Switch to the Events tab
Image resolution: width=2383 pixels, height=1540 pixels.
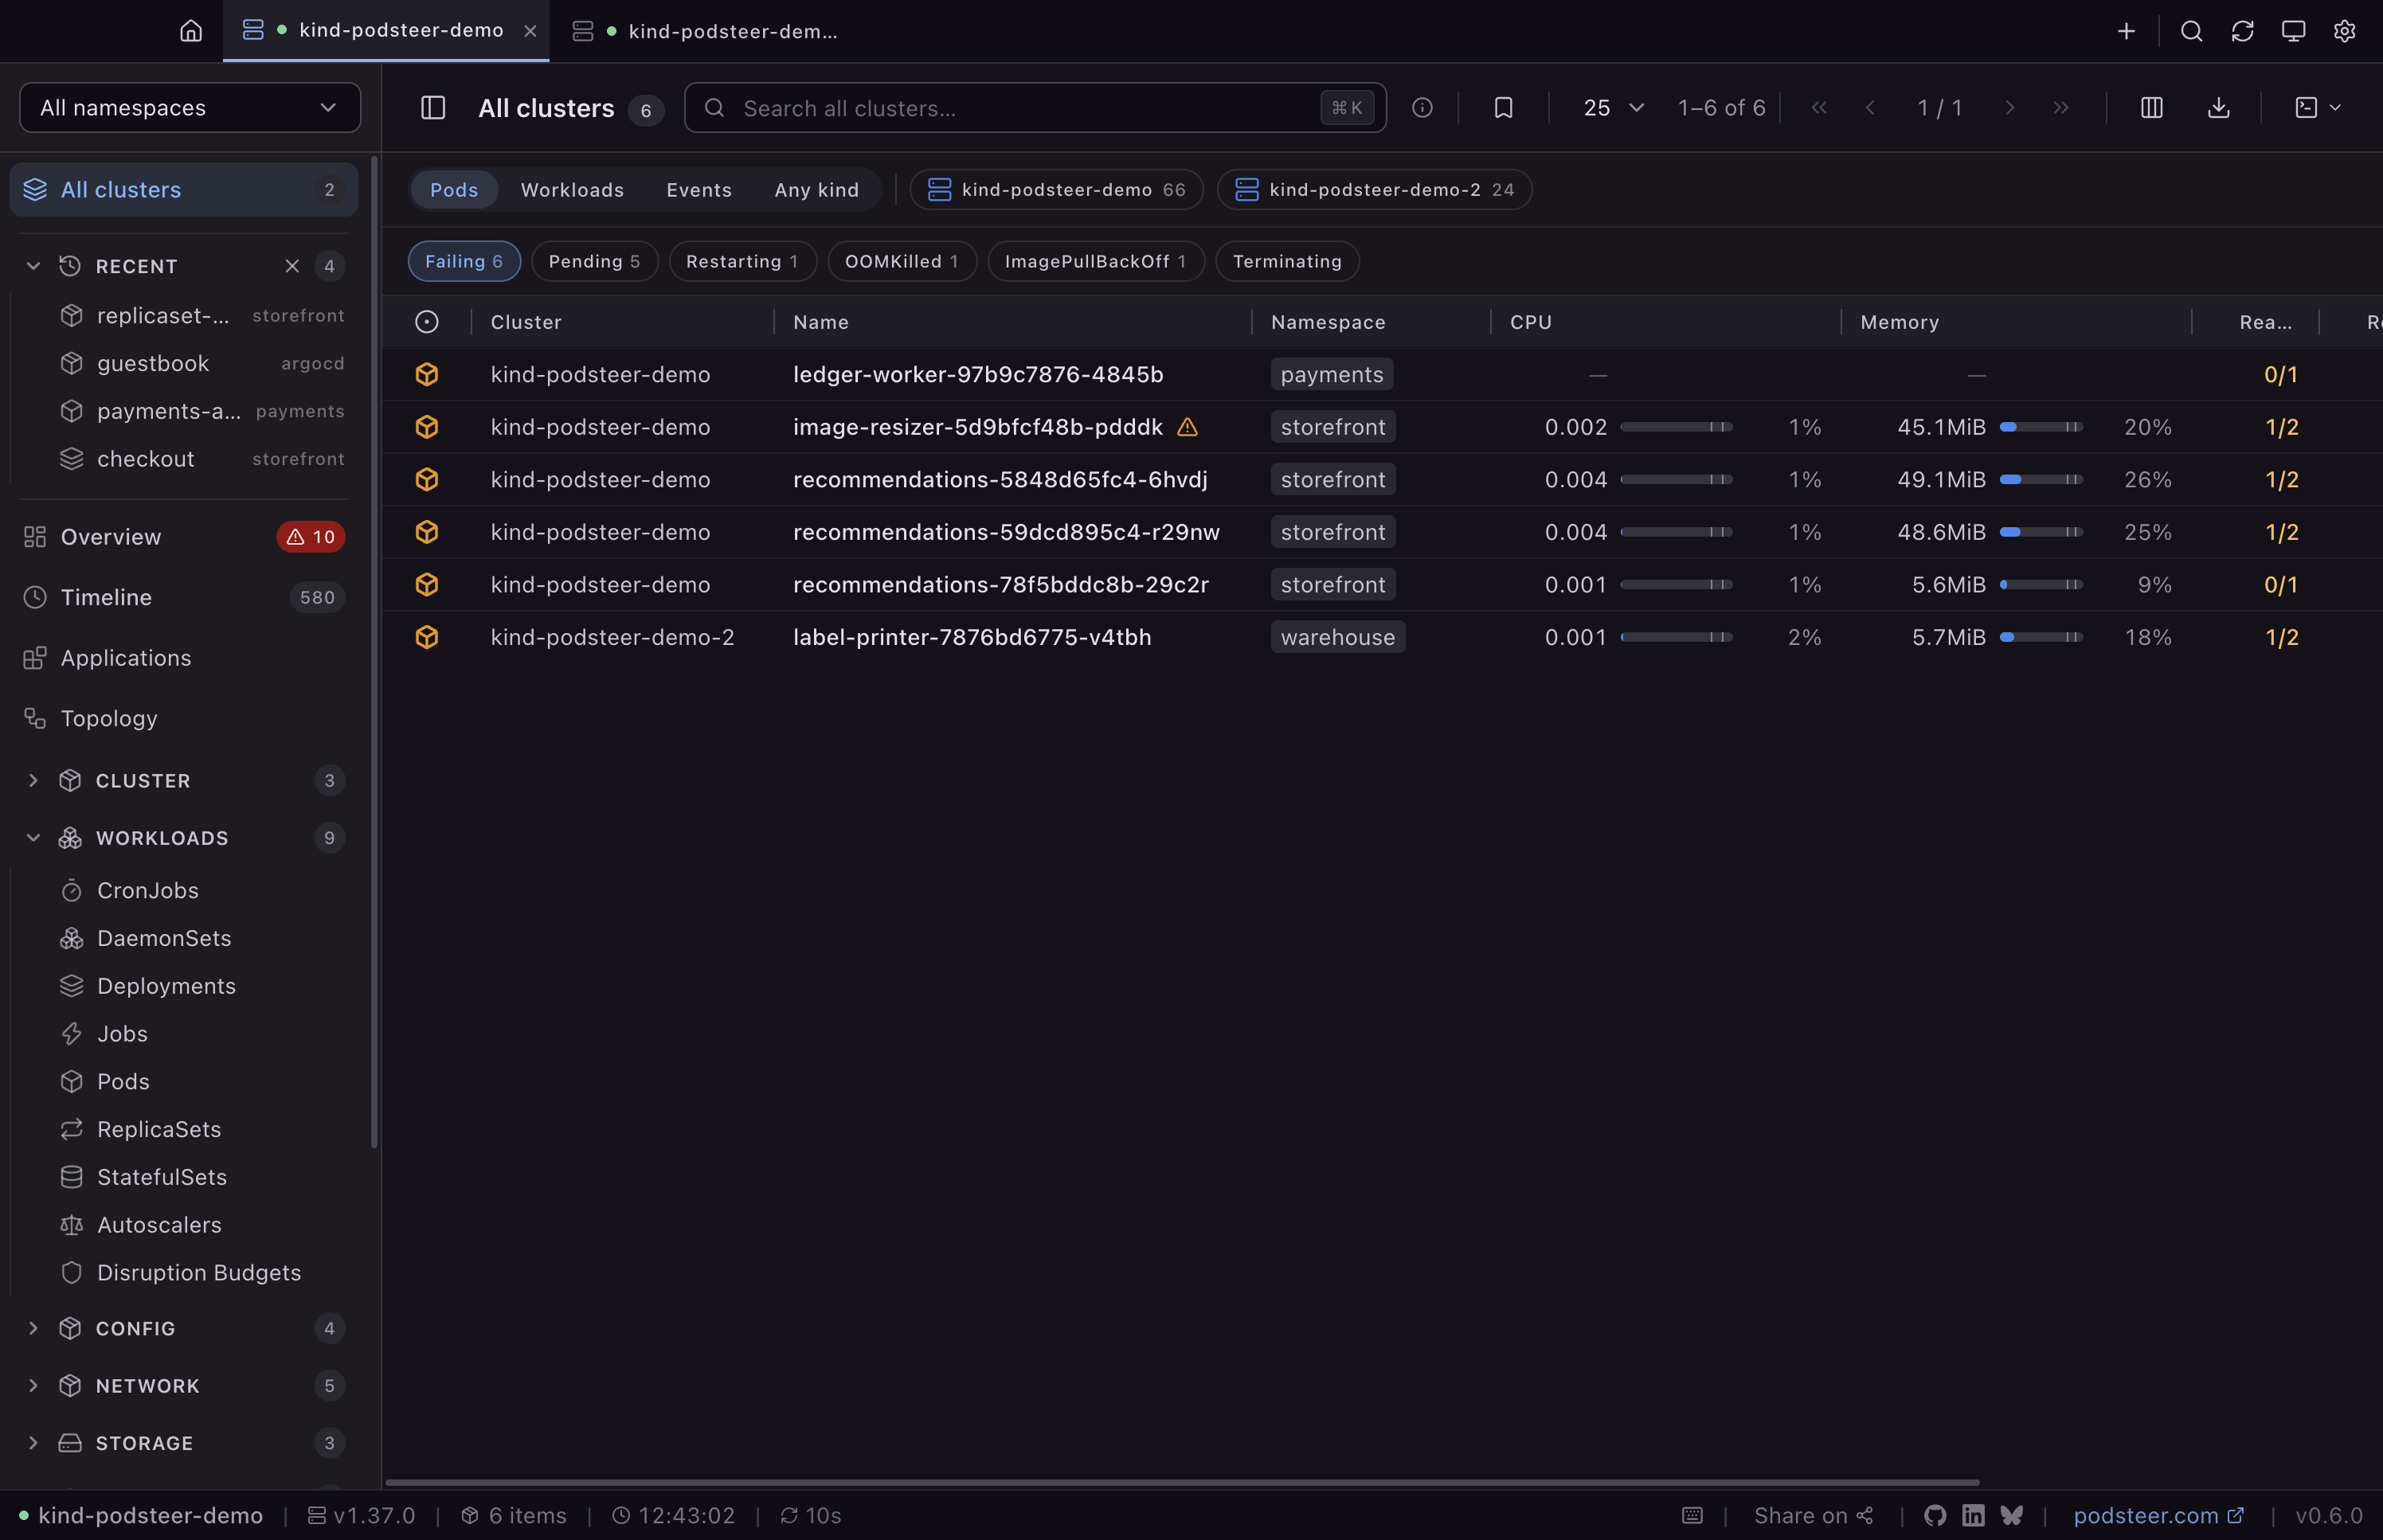click(699, 190)
